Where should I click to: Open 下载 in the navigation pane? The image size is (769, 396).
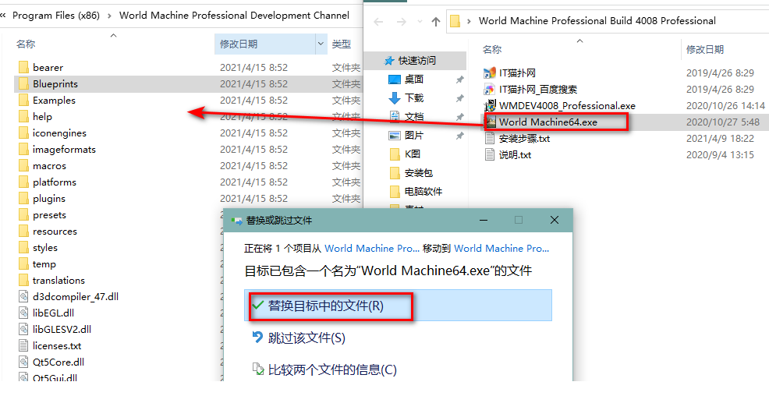[414, 98]
